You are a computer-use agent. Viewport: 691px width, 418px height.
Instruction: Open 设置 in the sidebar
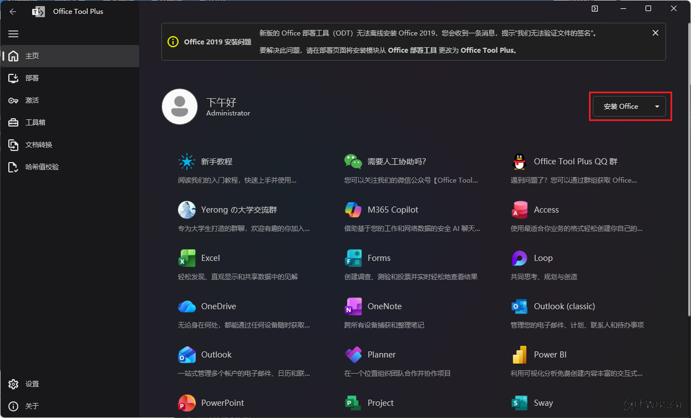click(70, 384)
